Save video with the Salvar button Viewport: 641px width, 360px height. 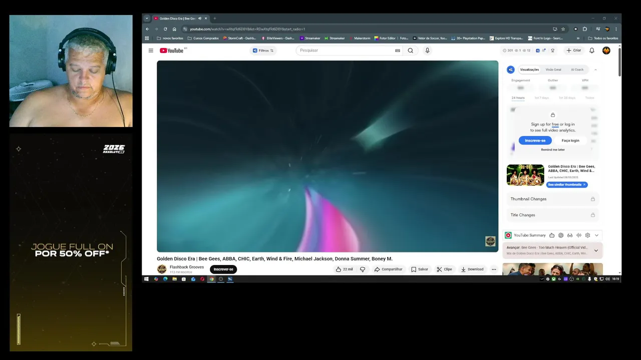(420, 269)
